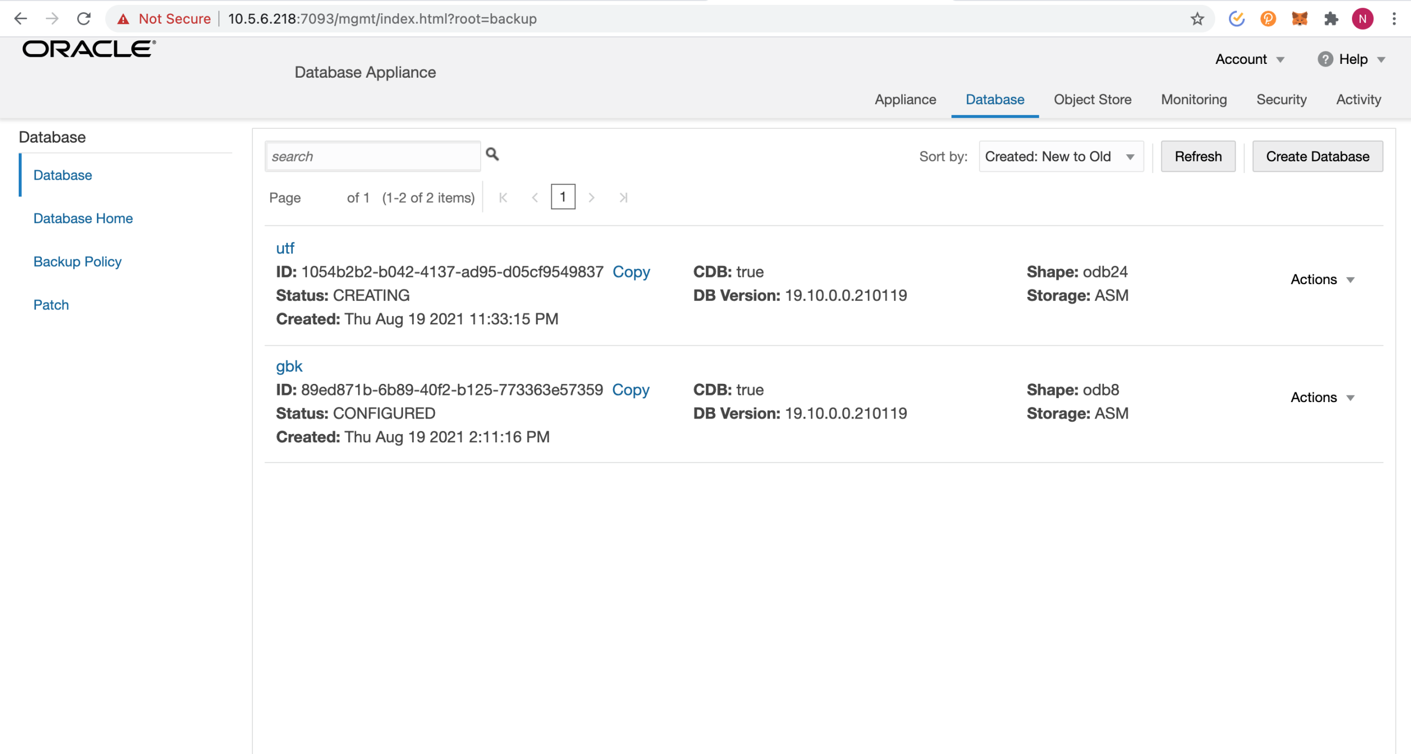Click gbk's Created Thu Aug 19 2021 2:11:16 PM

click(x=412, y=437)
